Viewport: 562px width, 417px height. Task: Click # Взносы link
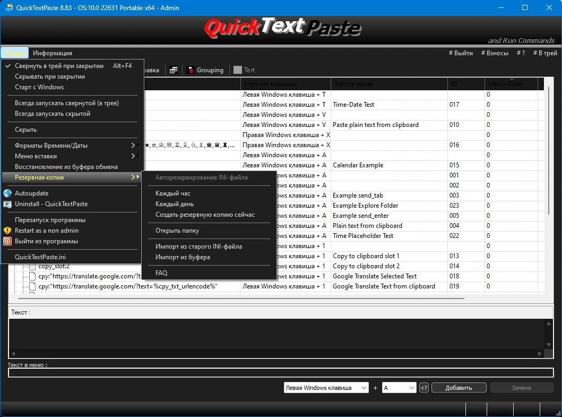click(495, 53)
